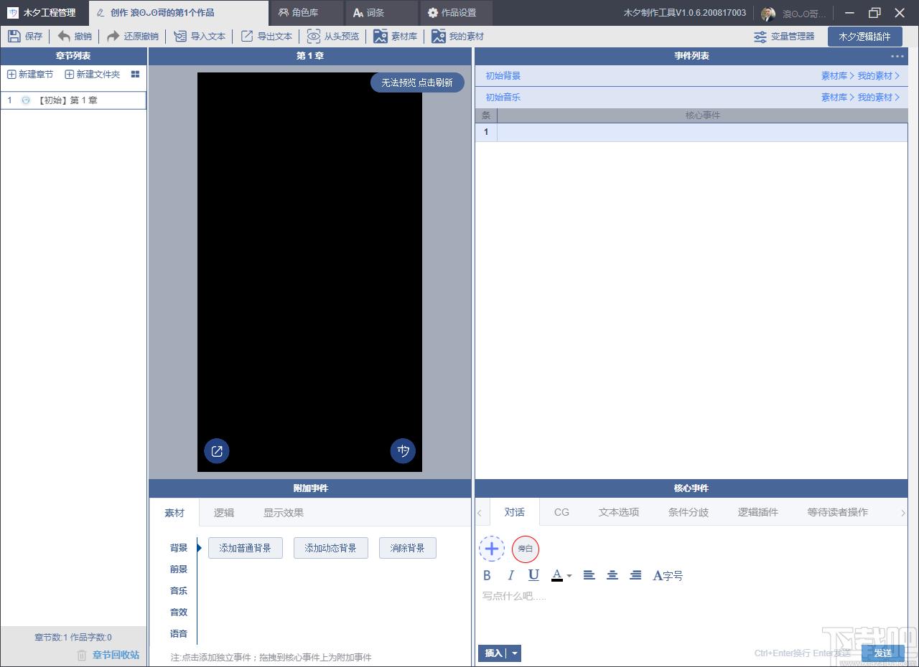Open 素材库 link in 初始背景 row
The height and width of the screenshot is (667, 919).
[837, 75]
